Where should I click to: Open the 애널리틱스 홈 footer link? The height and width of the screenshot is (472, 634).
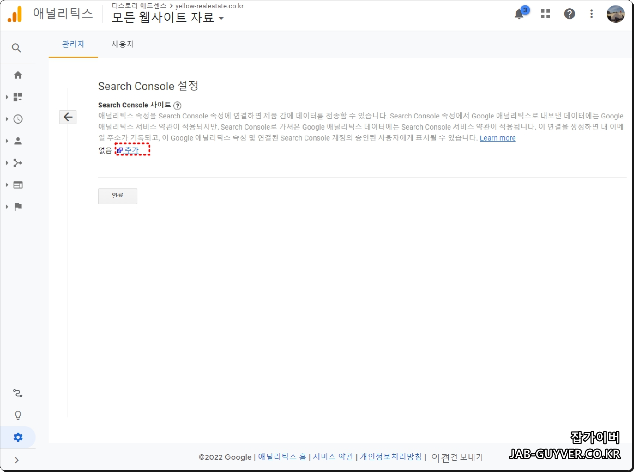pos(282,457)
